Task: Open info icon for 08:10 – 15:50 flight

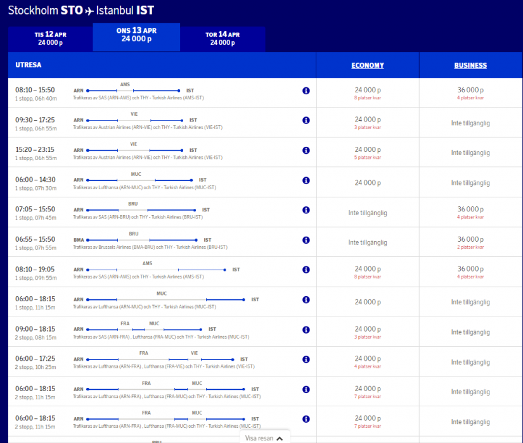Action: coord(306,90)
